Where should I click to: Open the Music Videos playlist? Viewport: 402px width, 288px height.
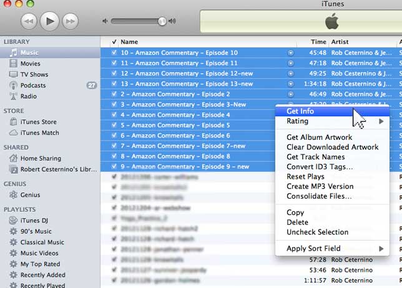click(50, 253)
